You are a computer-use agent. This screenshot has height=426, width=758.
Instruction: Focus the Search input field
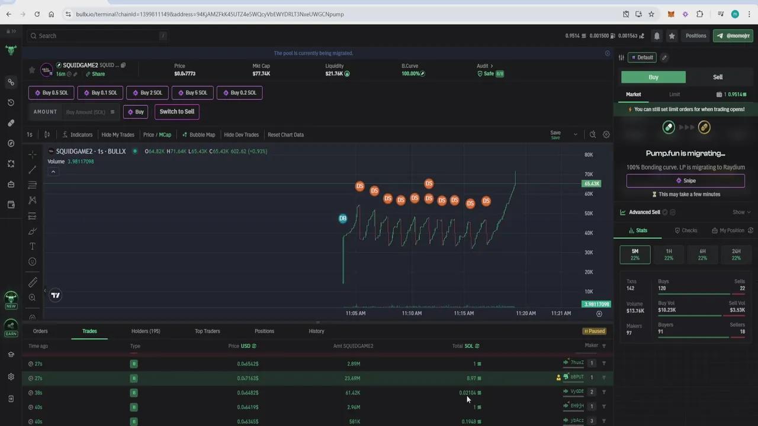tap(98, 36)
